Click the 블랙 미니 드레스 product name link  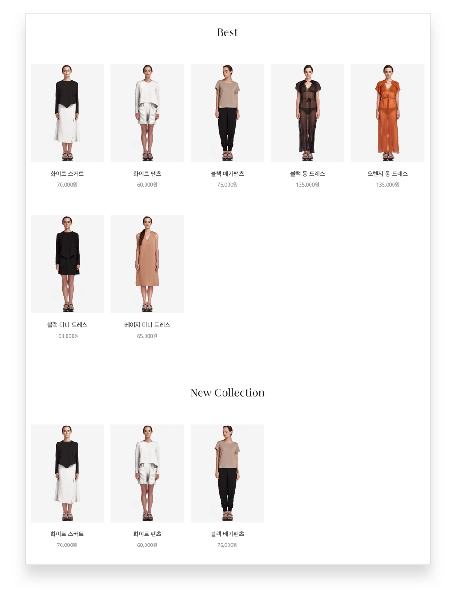click(67, 325)
